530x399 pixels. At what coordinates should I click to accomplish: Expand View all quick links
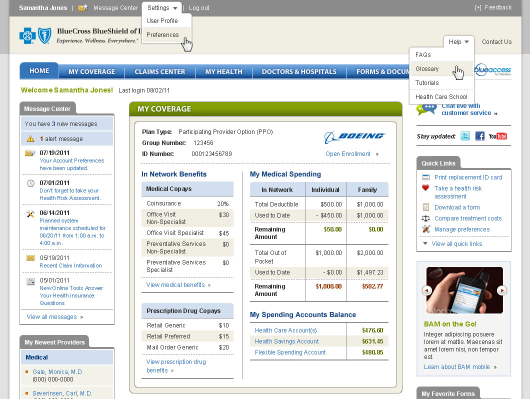click(x=456, y=243)
